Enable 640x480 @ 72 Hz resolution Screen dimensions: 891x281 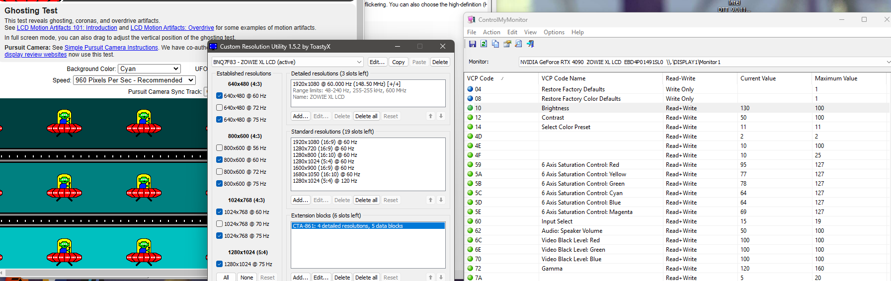(x=219, y=108)
